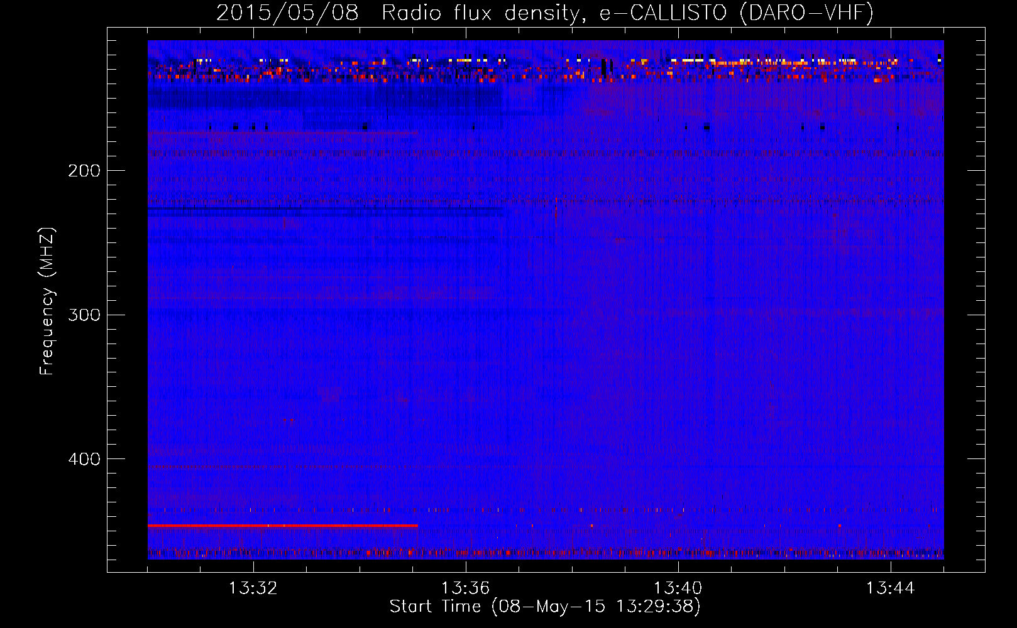This screenshot has height=628, width=1017.
Task: Select the 13:40 time axis label
Action: pyautogui.click(x=678, y=588)
